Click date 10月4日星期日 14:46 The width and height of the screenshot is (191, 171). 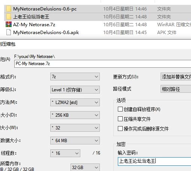125,9
